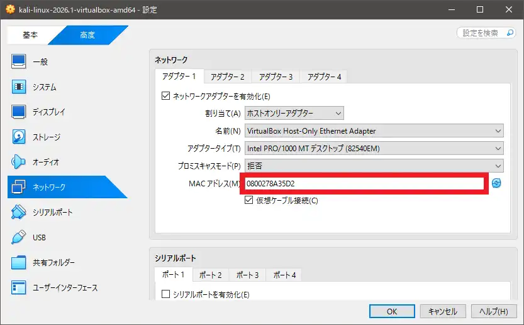524x325 pixels.
Task: Select the ストレージ disk icon
Action: [x=18, y=137]
